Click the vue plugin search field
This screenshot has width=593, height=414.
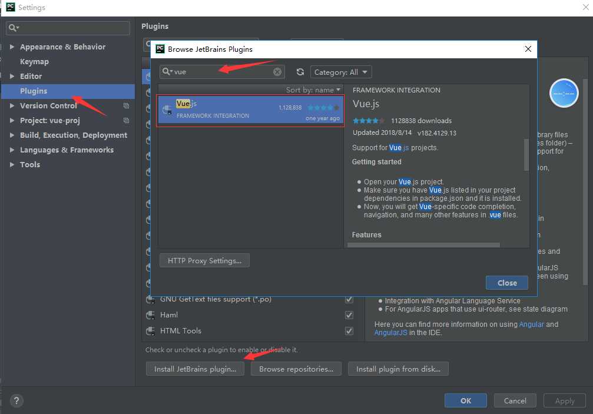pos(222,72)
